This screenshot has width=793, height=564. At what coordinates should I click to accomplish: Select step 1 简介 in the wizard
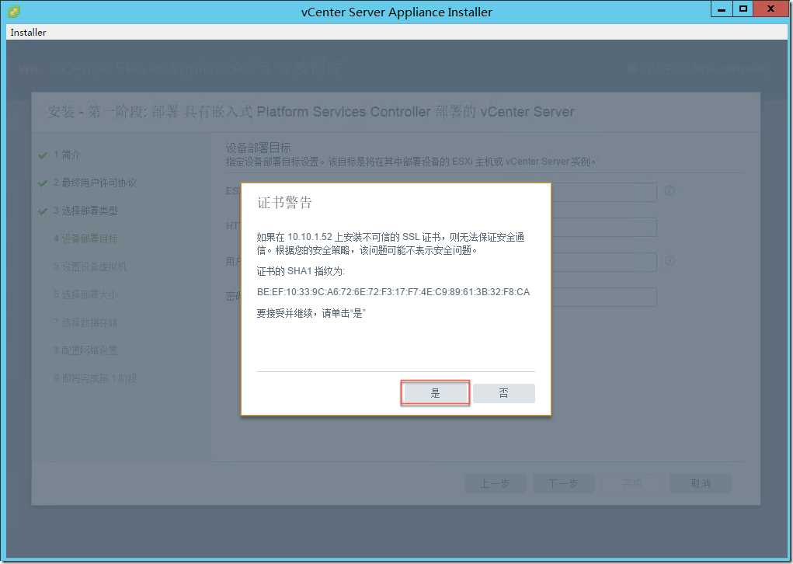[67, 155]
